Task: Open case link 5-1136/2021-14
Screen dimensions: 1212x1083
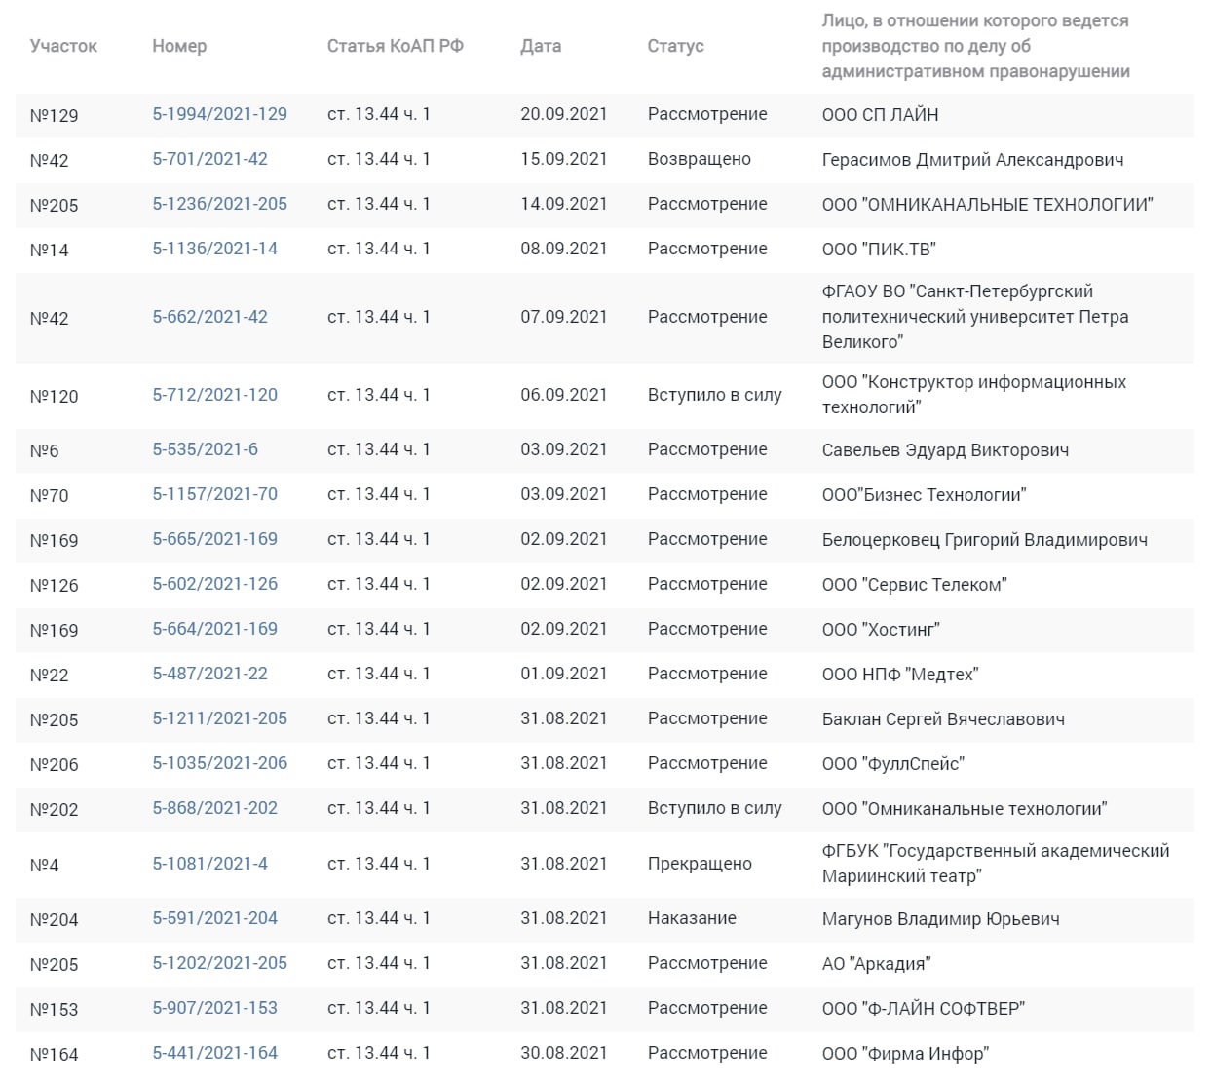Action: point(214,249)
